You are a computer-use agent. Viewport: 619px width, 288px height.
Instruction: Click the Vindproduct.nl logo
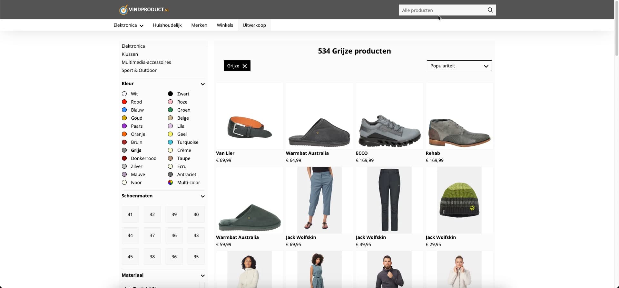click(x=144, y=10)
